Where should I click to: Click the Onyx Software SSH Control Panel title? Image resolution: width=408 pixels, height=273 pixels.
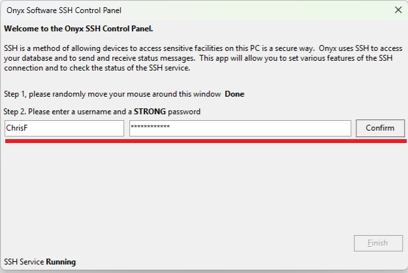[63, 10]
